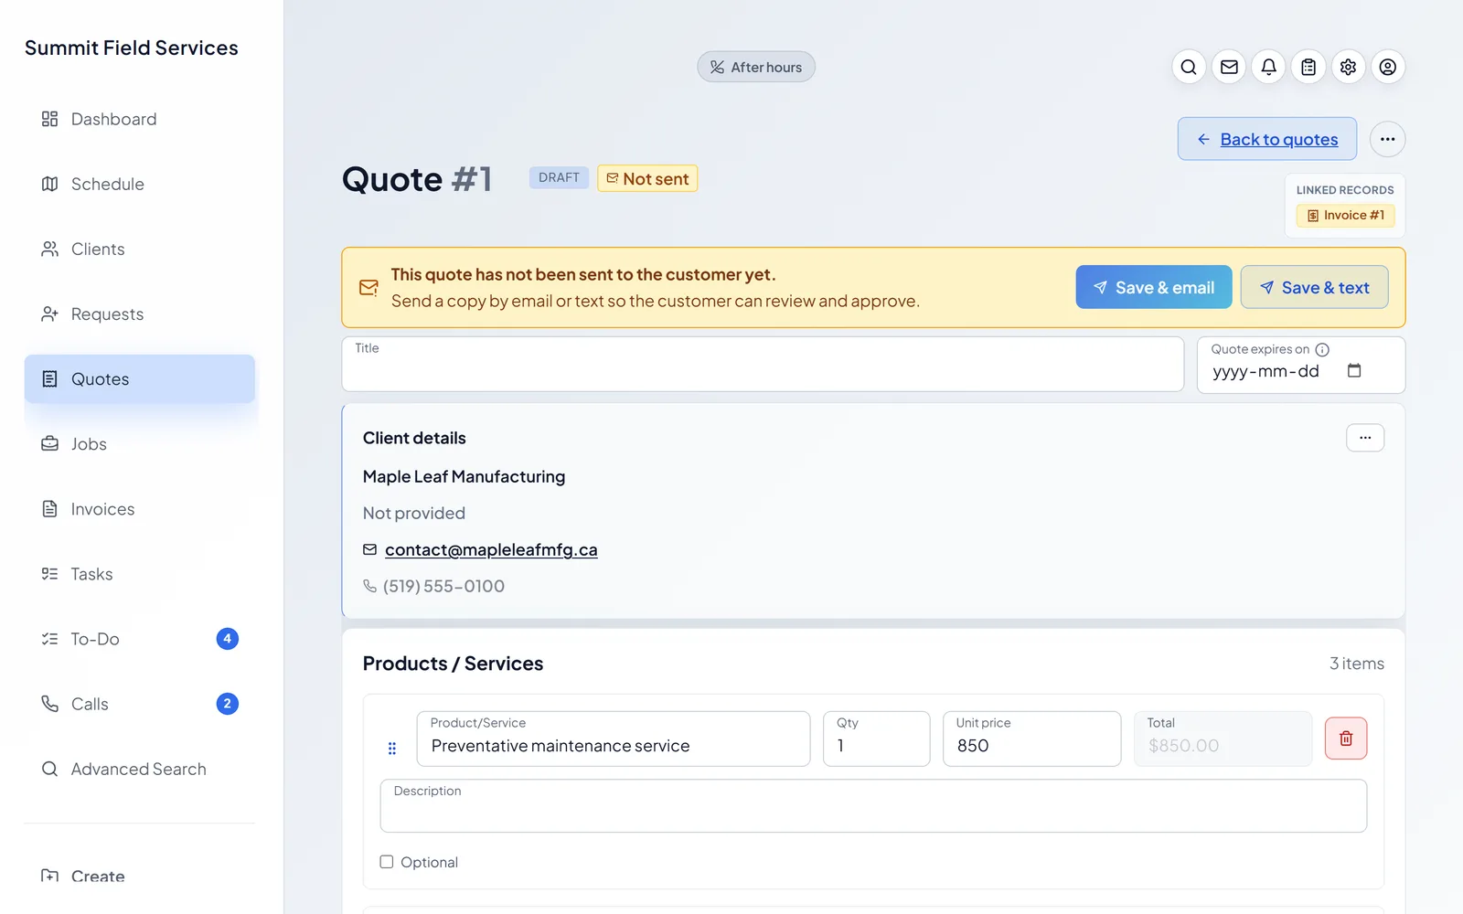Click the line item Description field
This screenshot has width=1463, height=914.
(873, 806)
